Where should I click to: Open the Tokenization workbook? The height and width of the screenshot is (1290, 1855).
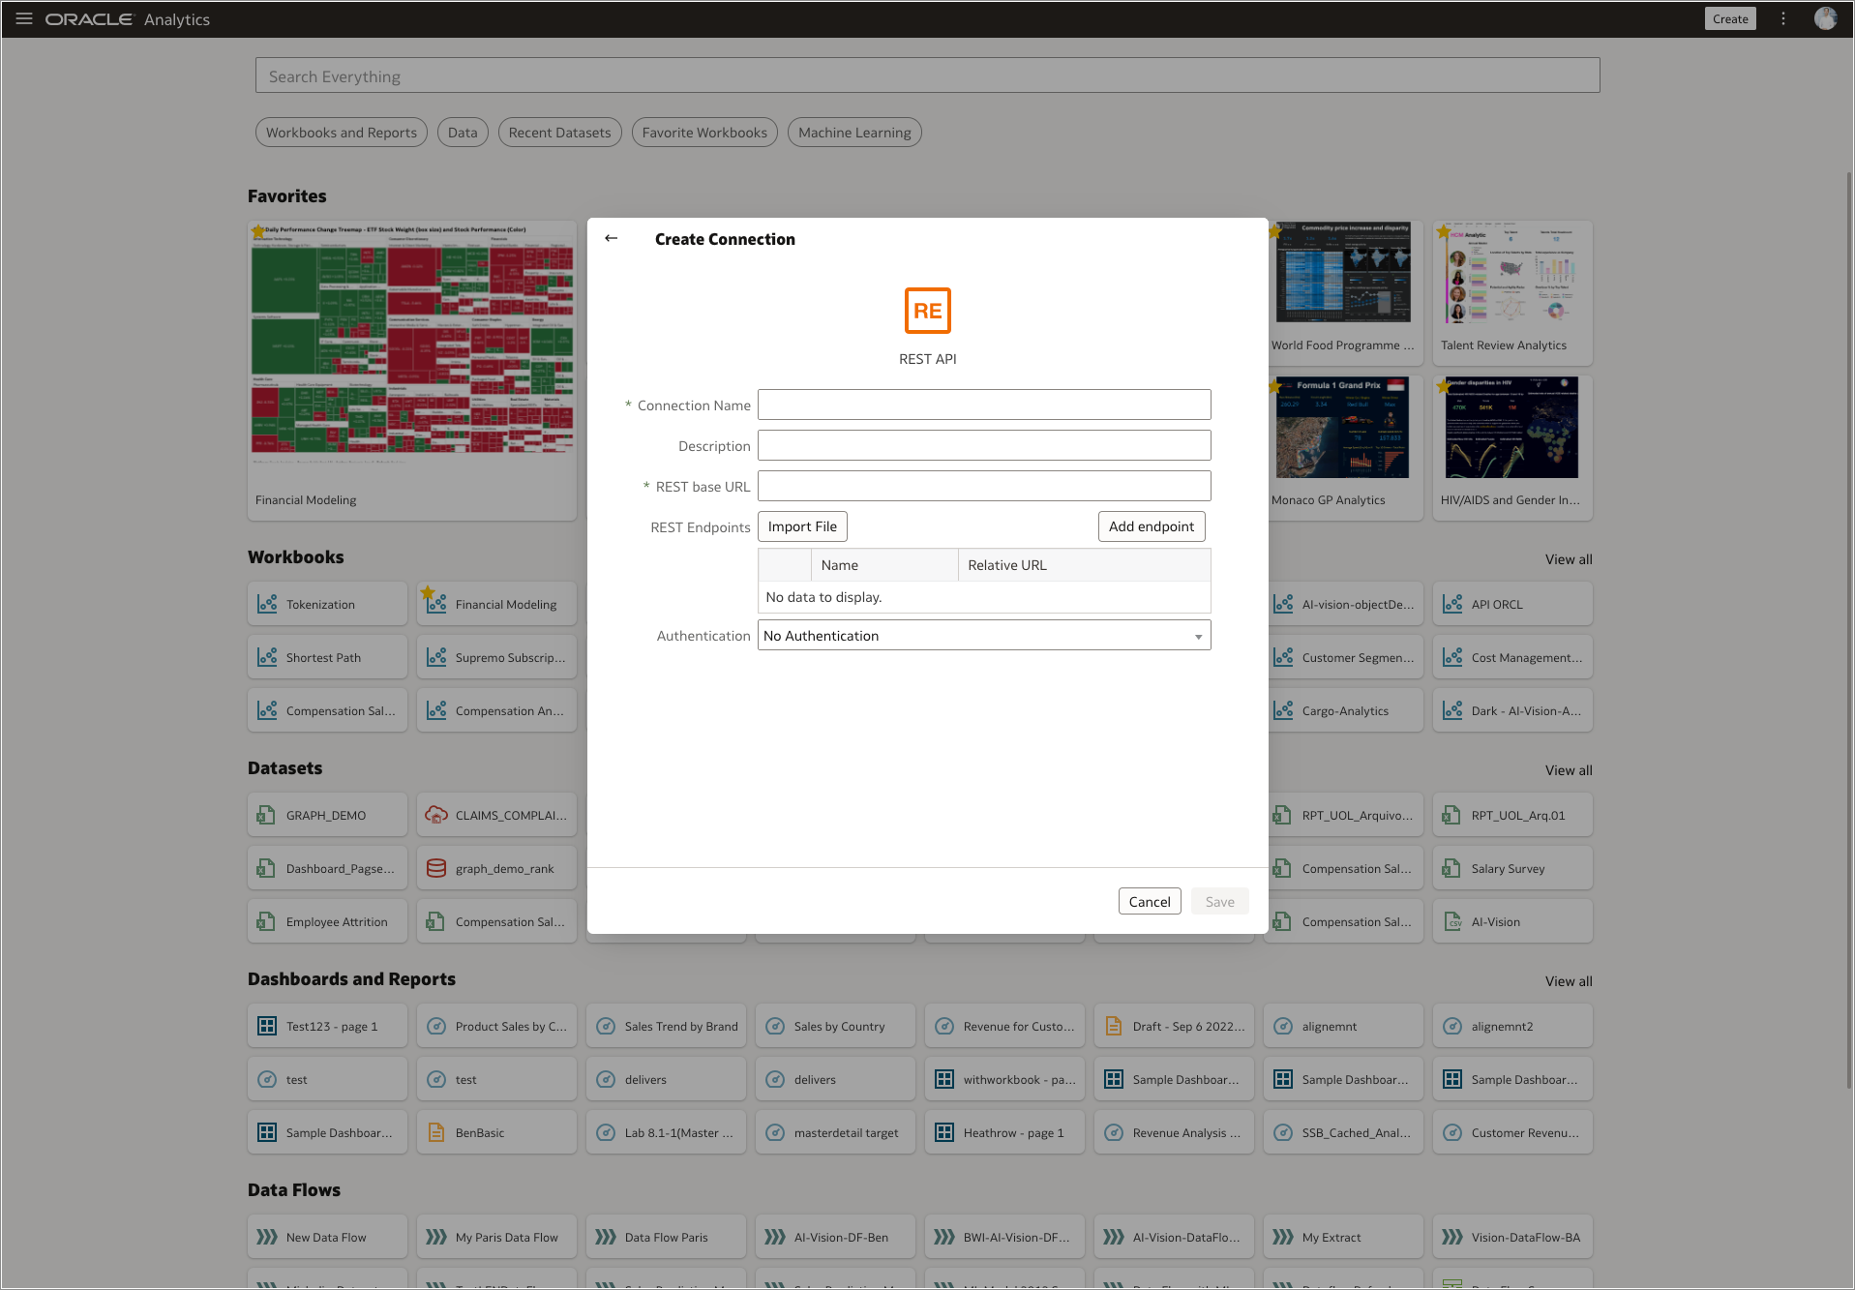326,603
